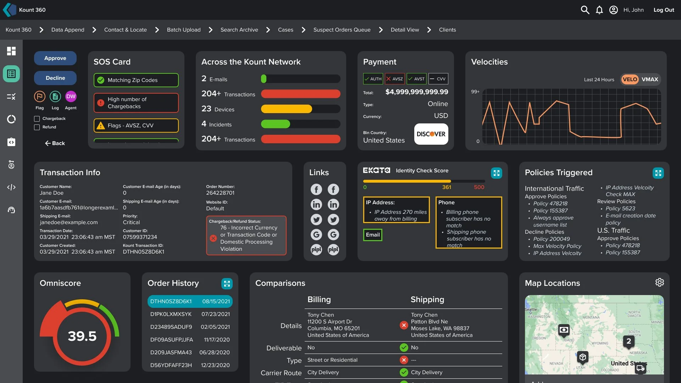The height and width of the screenshot is (383, 681).
Task: Click chevron after Contact & Locate
Action: 157,30
